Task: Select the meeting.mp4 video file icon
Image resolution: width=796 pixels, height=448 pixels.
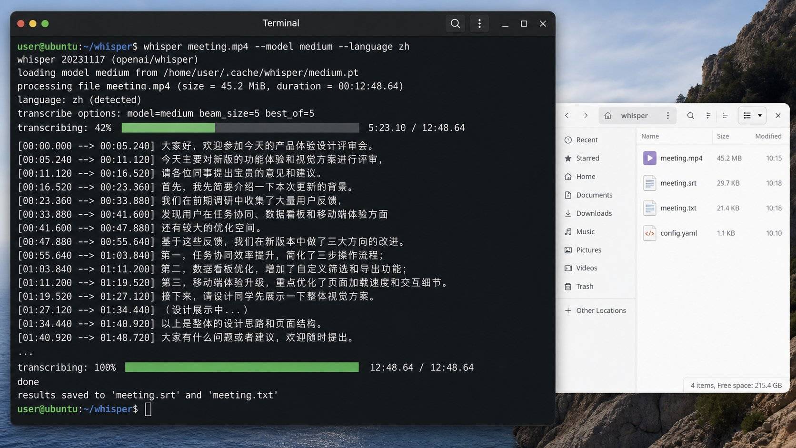Action: (649, 158)
